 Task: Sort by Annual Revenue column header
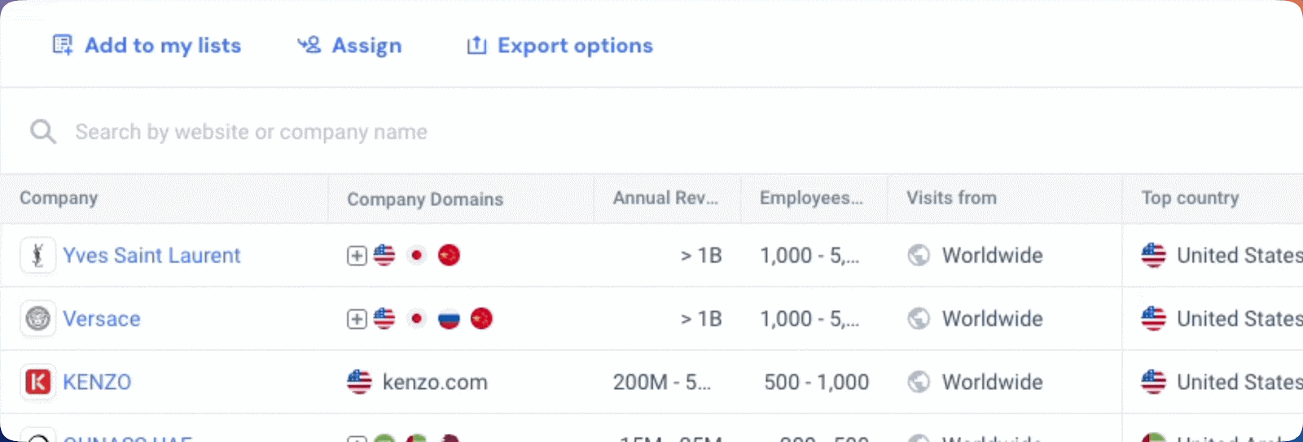point(665,198)
